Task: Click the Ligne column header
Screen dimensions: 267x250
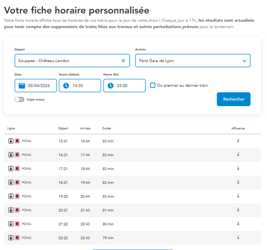Action: click(11, 128)
